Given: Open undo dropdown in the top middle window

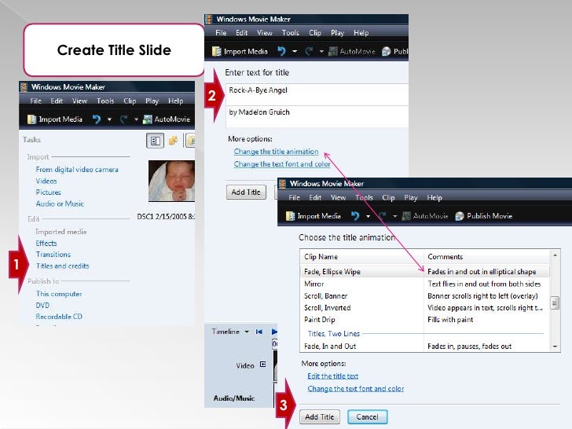Looking at the screenshot, I should pos(295,51).
